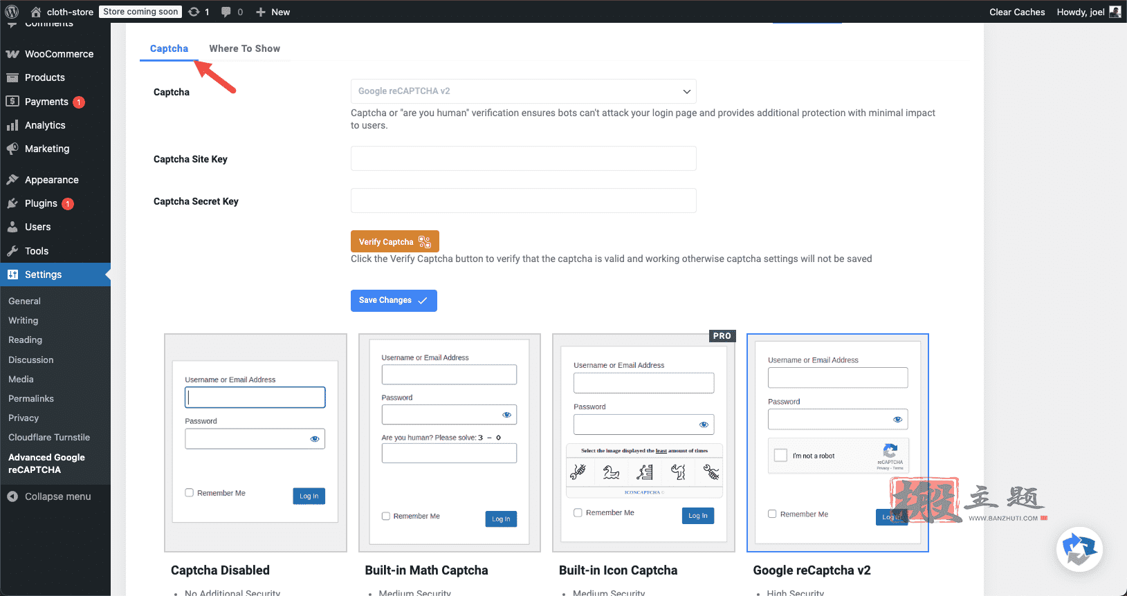Click the New plus icon in admin bar
The image size is (1127, 596).
pyautogui.click(x=261, y=12)
